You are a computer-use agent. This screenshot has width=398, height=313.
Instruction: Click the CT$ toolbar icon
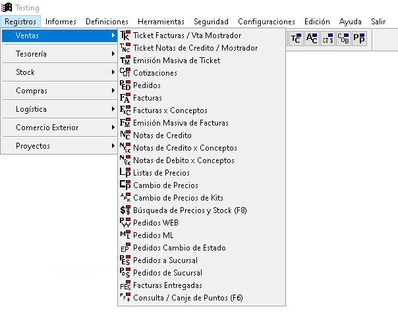coord(328,39)
